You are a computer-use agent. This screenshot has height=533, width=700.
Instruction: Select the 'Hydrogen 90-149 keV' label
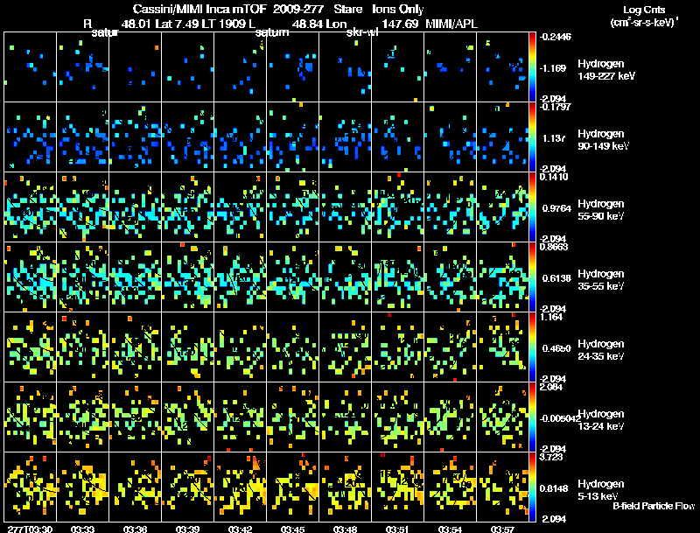(603, 140)
